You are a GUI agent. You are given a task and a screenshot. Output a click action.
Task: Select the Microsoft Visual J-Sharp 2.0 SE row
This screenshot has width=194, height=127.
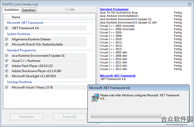[x=49, y=87]
